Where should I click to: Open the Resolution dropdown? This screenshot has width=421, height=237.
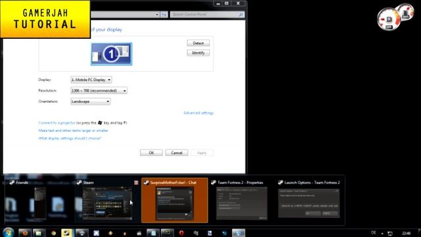pyautogui.click(x=99, y=91)
